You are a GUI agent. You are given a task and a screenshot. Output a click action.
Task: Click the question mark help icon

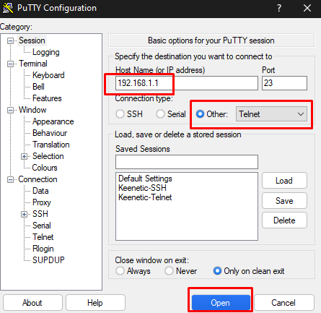[x=279, y=8]
